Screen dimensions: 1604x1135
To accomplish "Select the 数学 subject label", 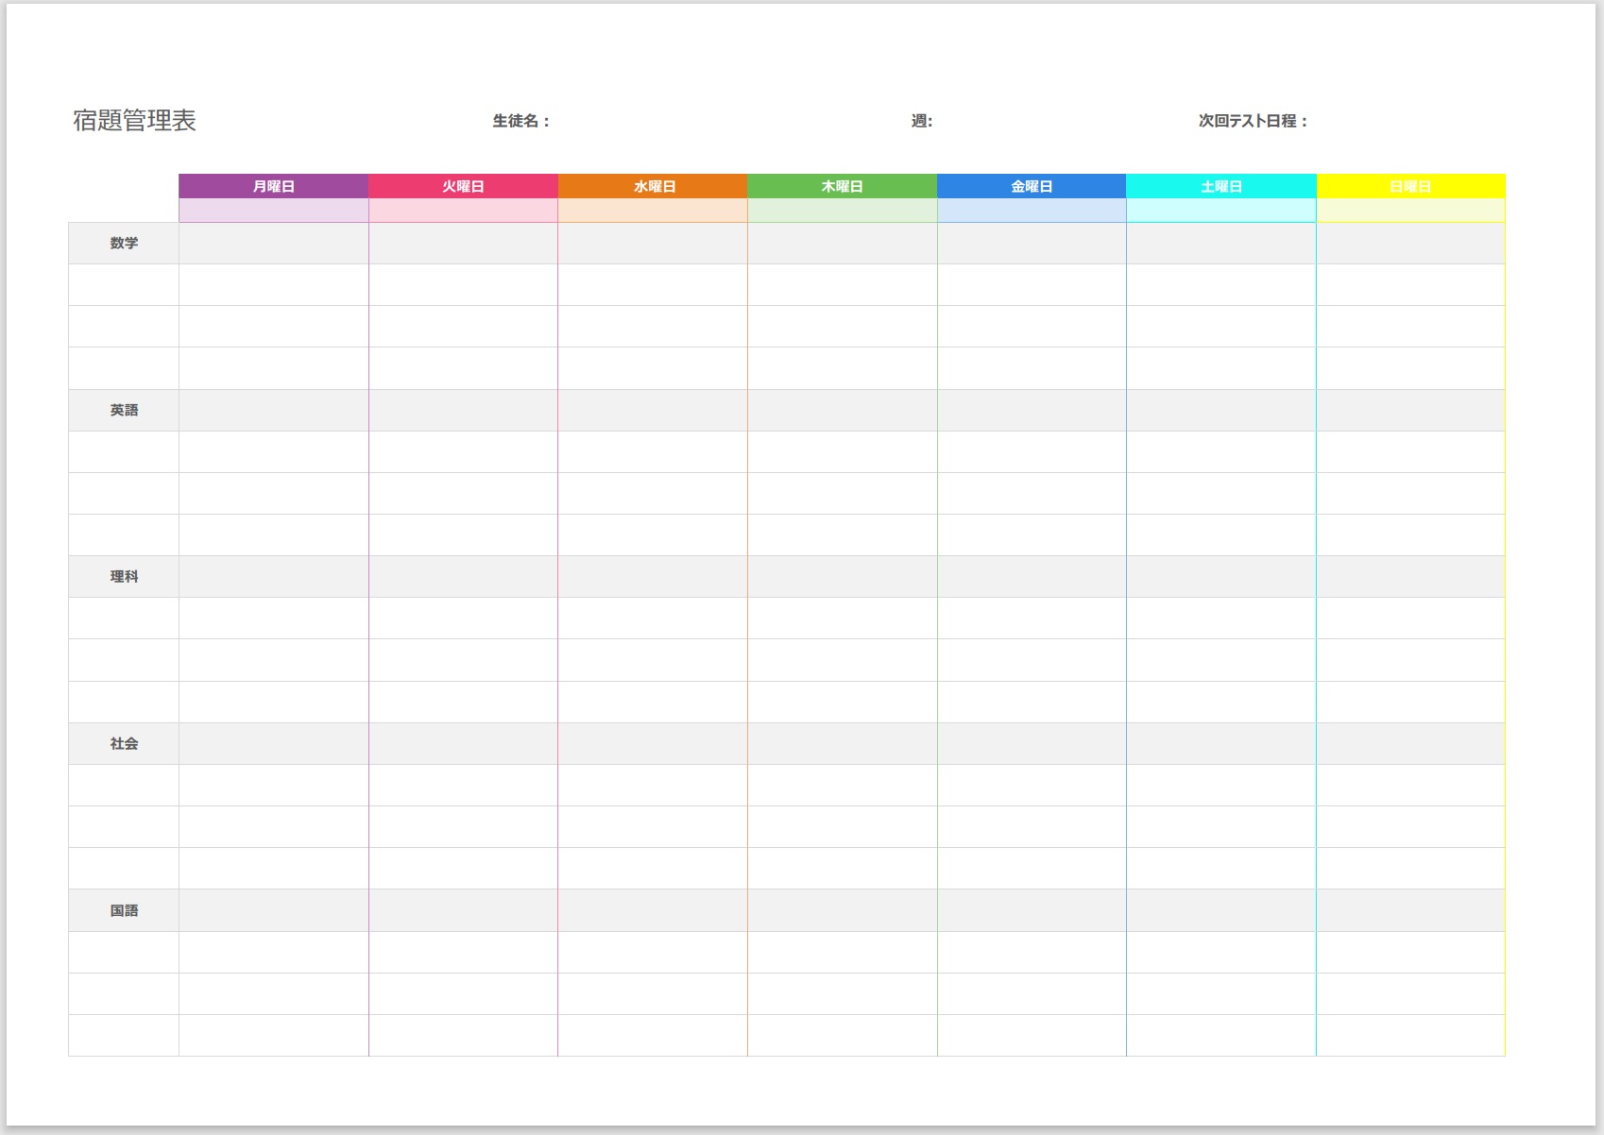I will [124, 244].
